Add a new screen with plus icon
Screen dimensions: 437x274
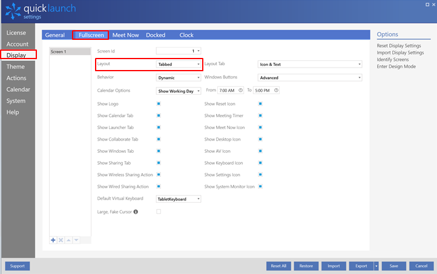53,240
